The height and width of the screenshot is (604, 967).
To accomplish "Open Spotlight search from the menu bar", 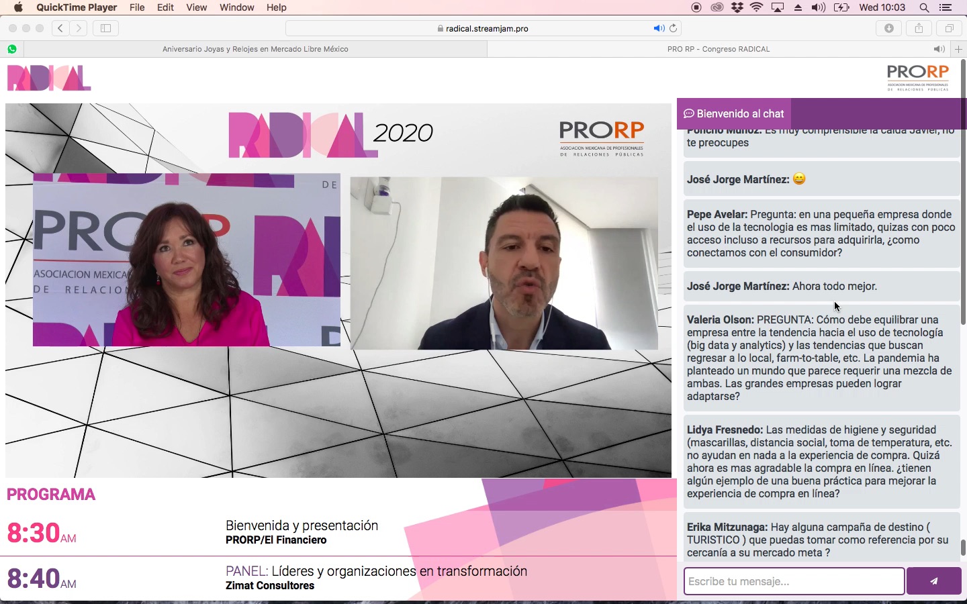I will (x=924, y=7).
